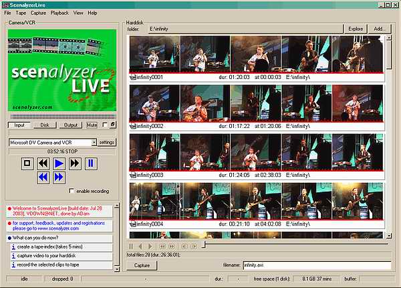Click the clip playback position slider handle
The image size is (401, 288).
click(204, 244)
